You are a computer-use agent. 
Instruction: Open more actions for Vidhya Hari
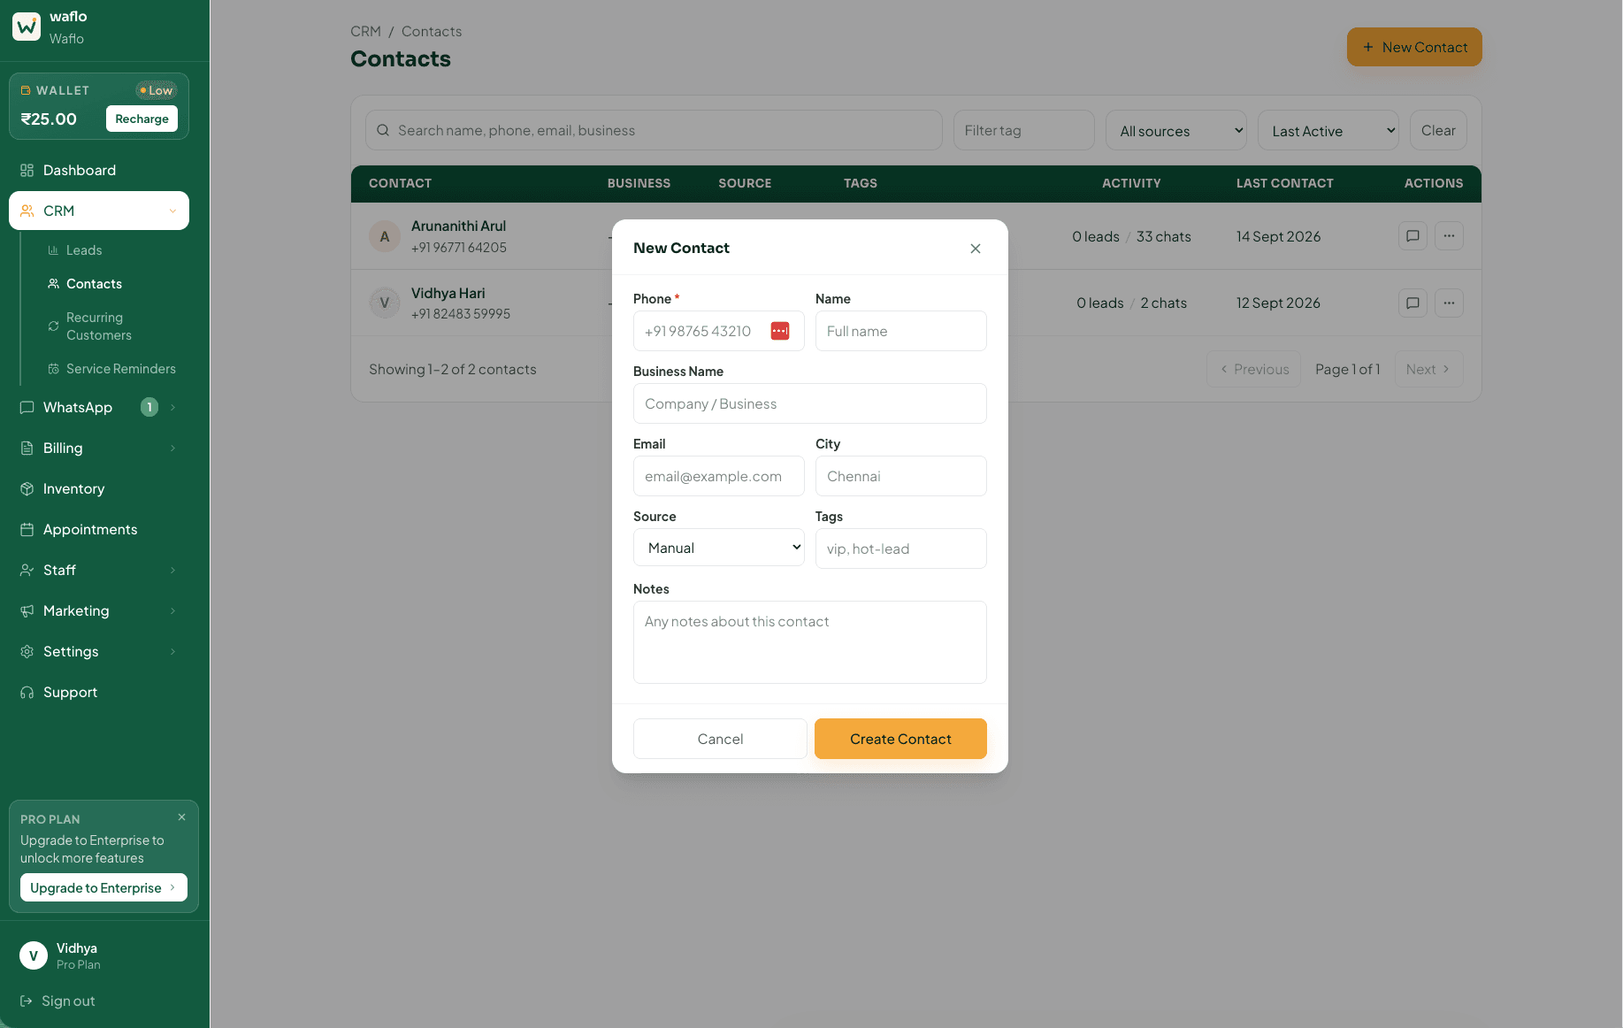tap(1449, 303)
